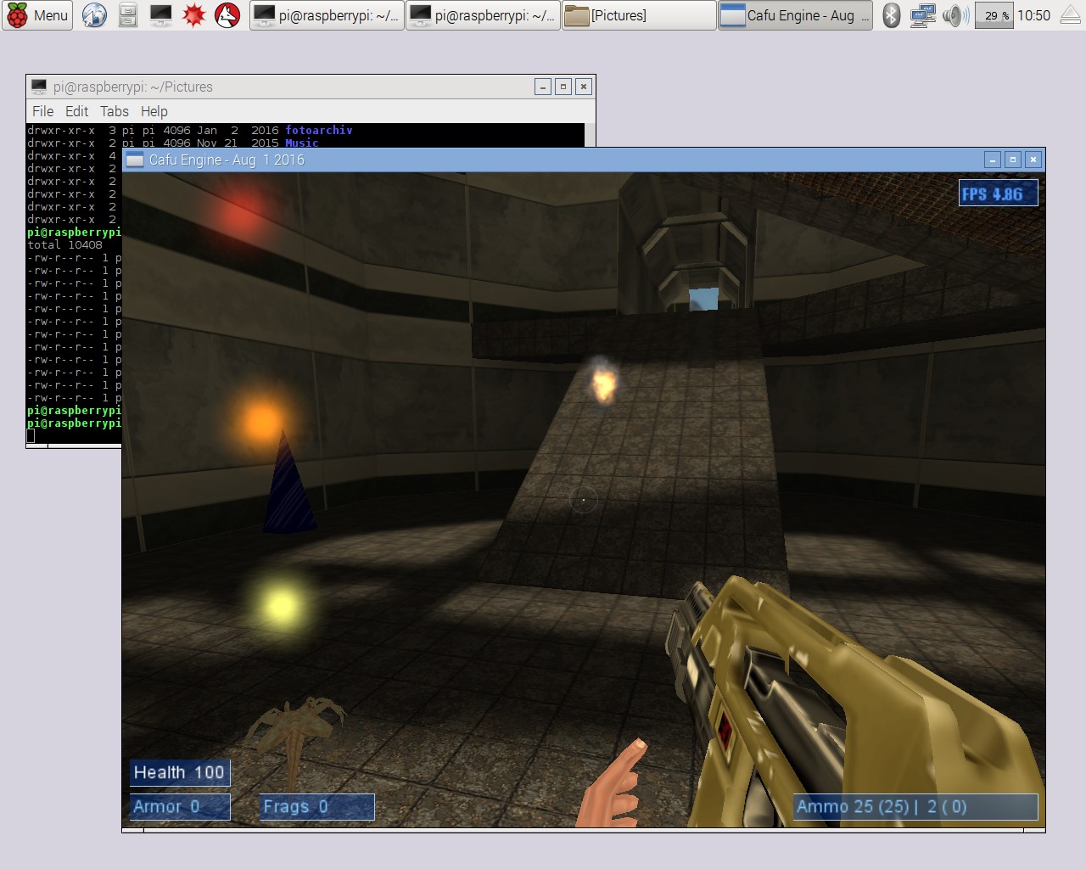Open Mathematica red spiky icon

pos(194,15)
